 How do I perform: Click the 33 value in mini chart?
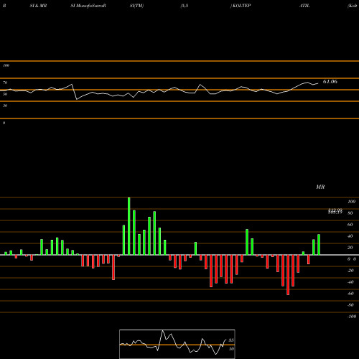click(x=231, y=340)
